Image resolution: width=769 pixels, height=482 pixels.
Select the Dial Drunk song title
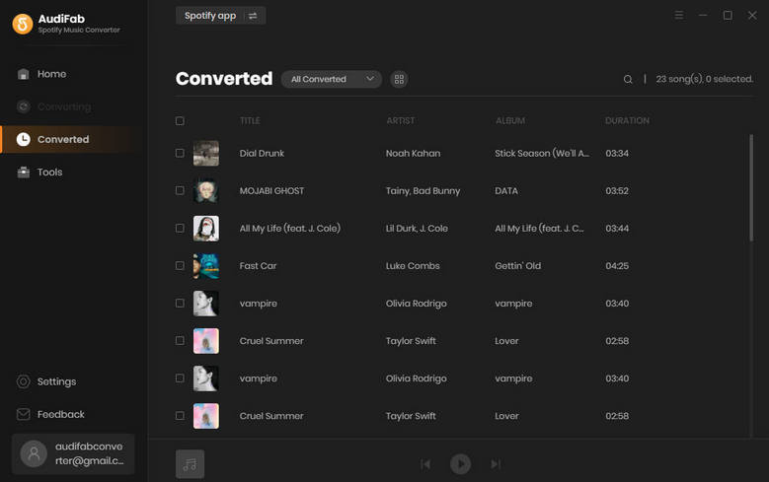262,154
